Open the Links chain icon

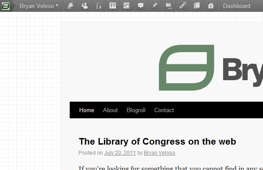click(x=183, y=6)
